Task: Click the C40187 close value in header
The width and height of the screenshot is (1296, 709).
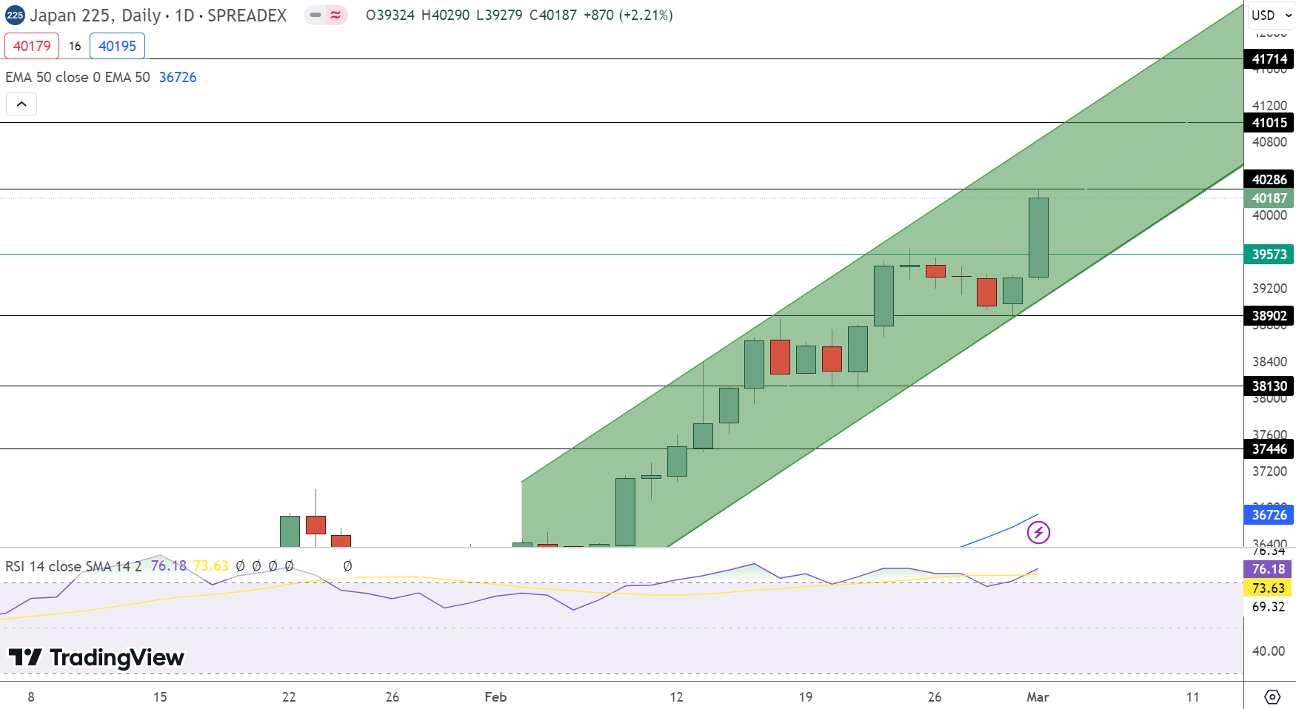Action: pyautogui.click(x=552, y=15)
